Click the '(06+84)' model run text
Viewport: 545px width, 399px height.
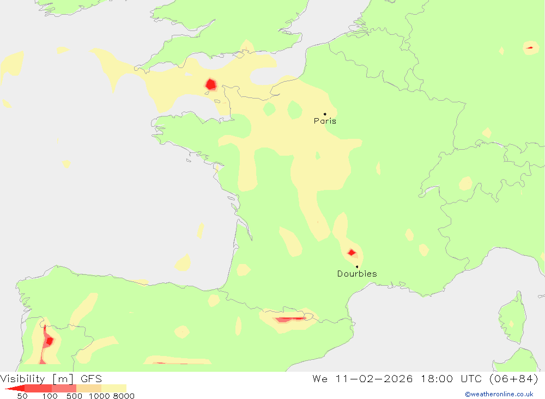coord(514,378)
